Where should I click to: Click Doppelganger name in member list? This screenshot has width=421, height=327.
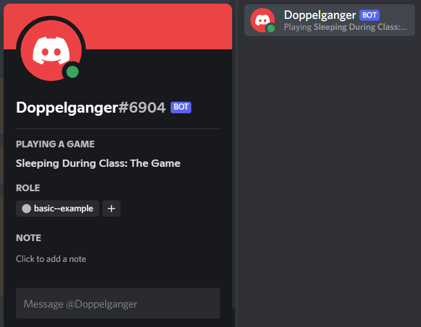point(320,15)
